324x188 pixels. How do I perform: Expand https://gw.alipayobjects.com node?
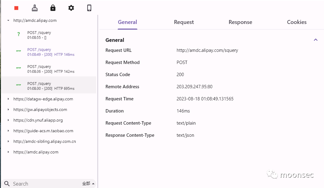(8, 110)
